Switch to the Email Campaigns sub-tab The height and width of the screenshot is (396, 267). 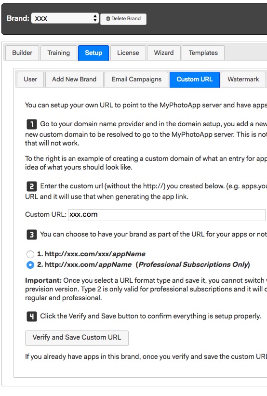[137, 79]
